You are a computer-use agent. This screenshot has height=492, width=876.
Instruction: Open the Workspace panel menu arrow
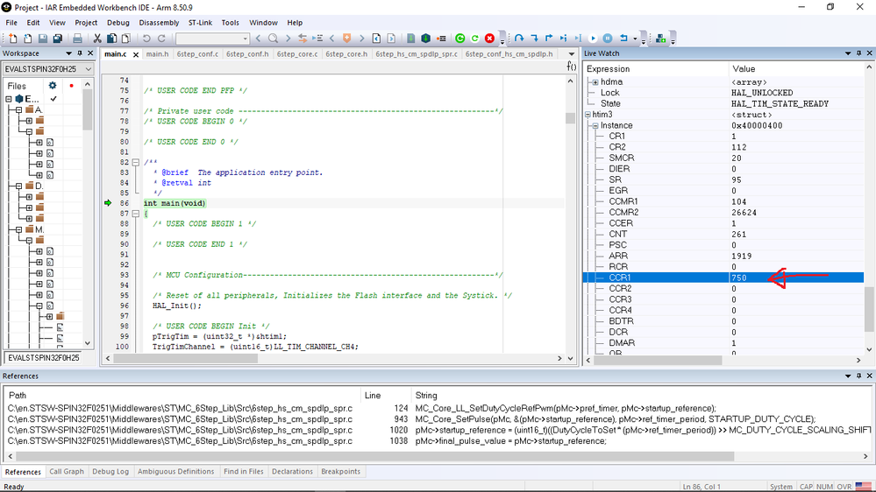coord(68,53)
